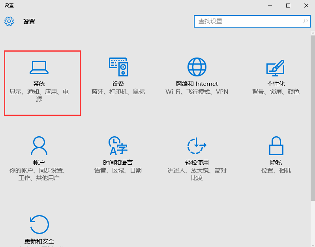Click the 网络和 Internet title text
The width and height of the screenshot is (315, 247).
point(197,84)
